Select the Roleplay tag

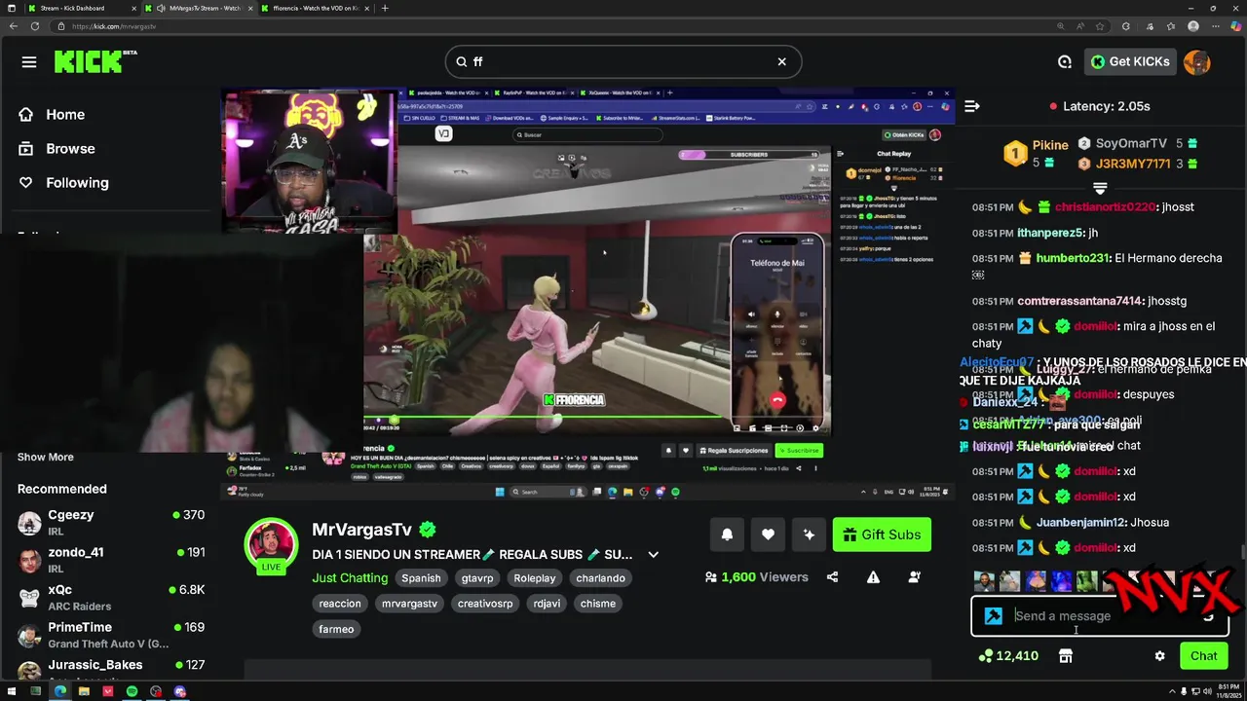pyautogui.click(x=535, y=577)
